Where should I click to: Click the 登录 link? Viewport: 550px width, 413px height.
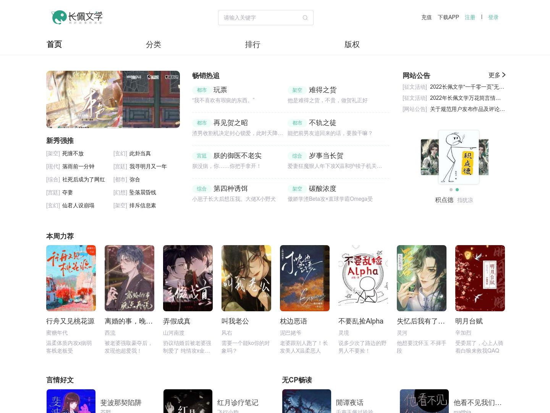tap(493, 17)
